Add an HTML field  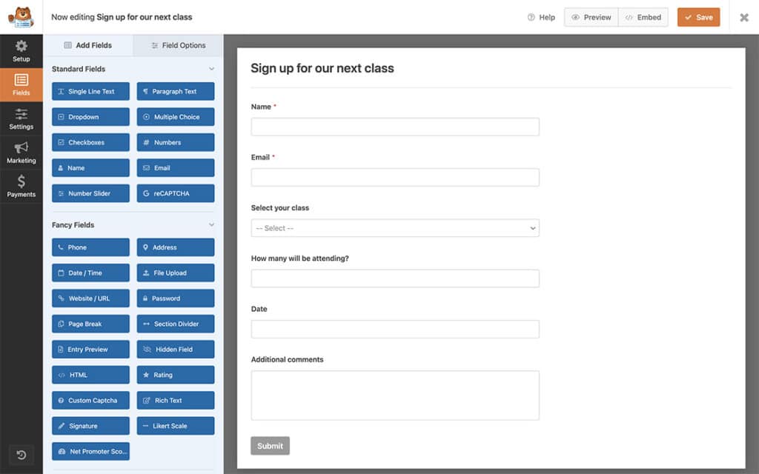pyautogui.click(x=90, y=375)
